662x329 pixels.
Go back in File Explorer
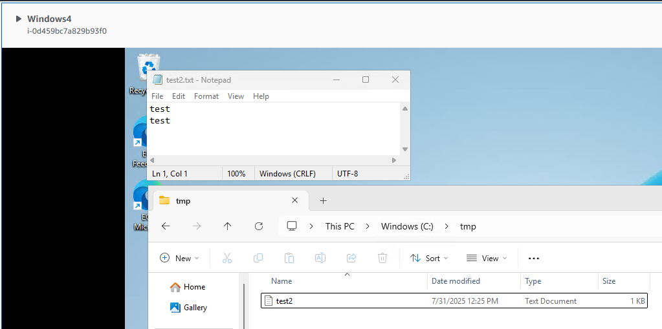click(166, 226)
